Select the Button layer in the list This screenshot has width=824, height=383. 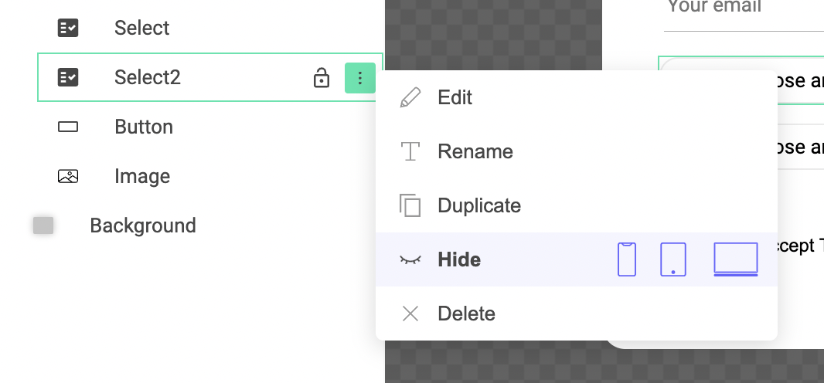pos(144,127)
